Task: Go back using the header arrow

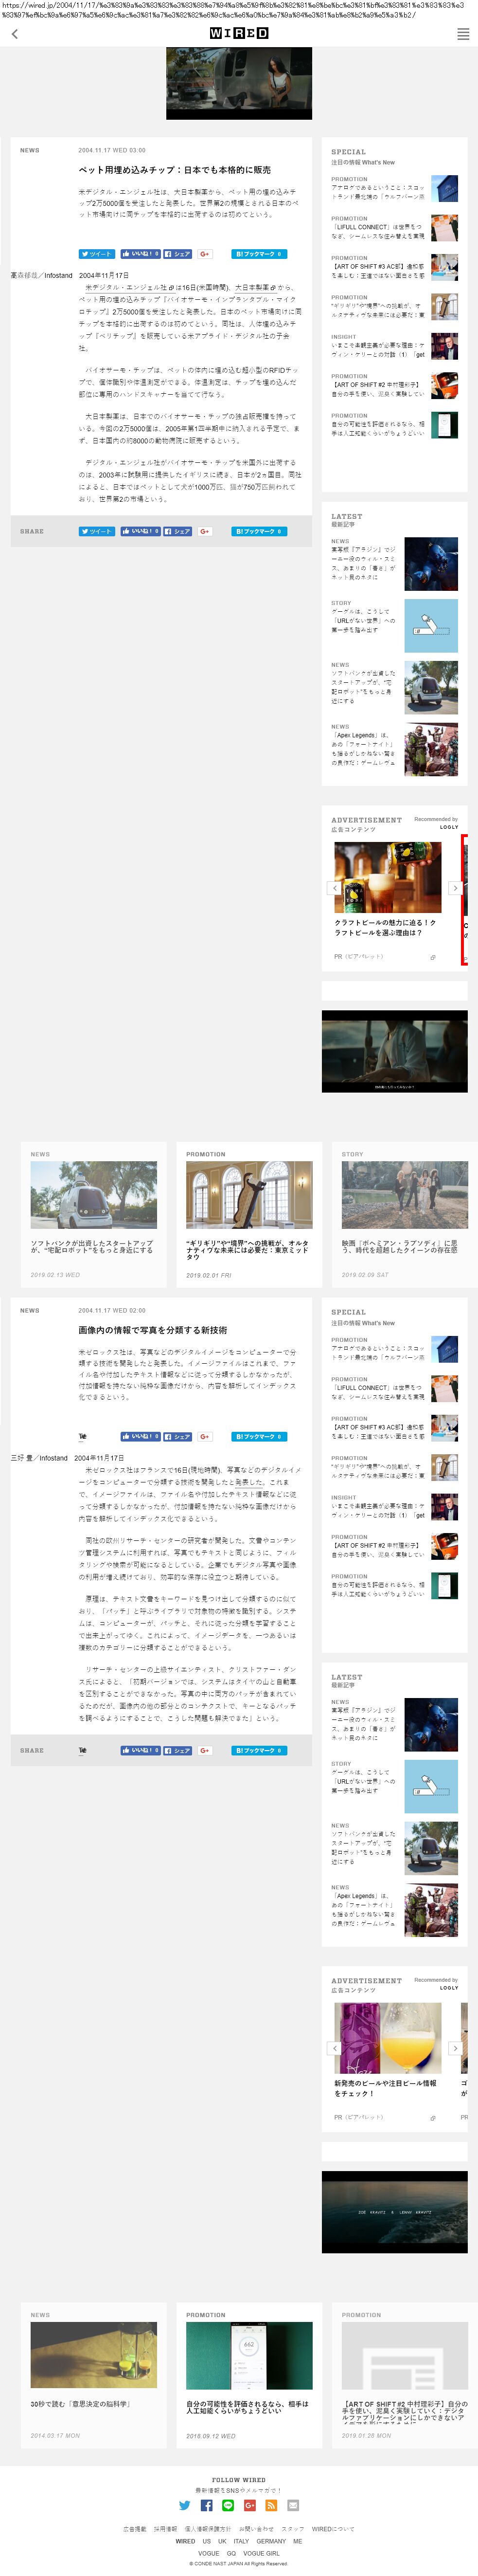Action: click(14, 34)
